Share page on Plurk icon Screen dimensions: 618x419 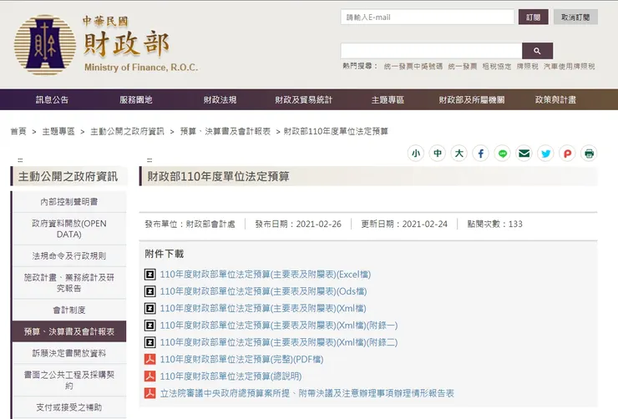567,154
